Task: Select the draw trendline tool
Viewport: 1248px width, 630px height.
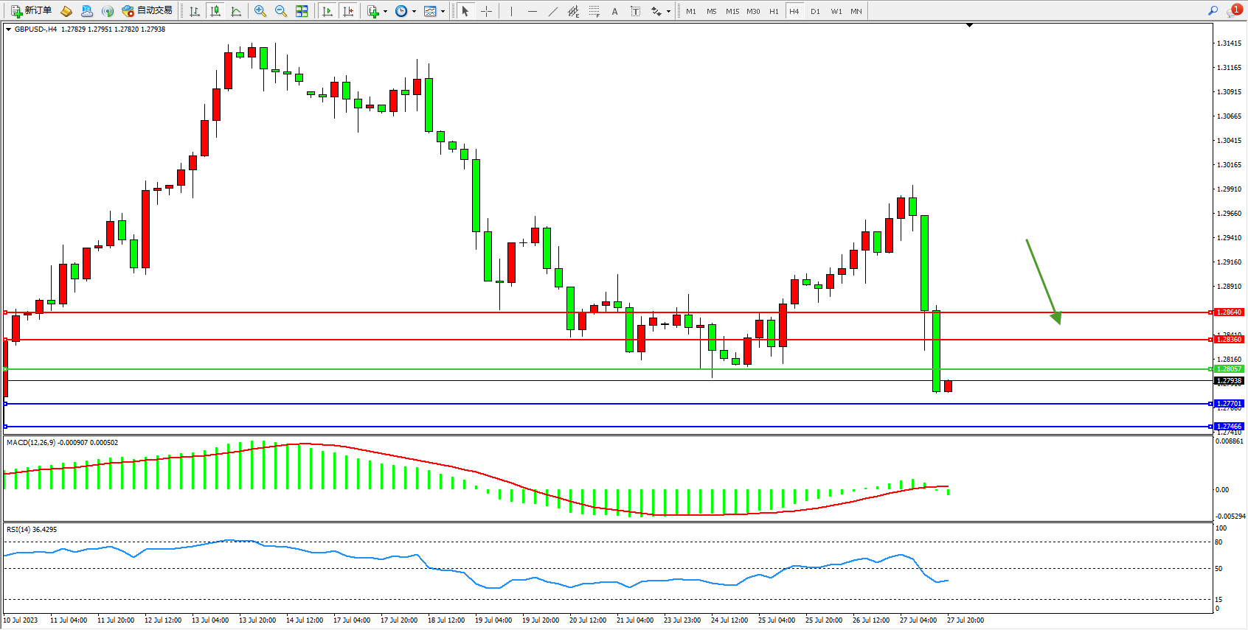Action: tap(552, 11)
